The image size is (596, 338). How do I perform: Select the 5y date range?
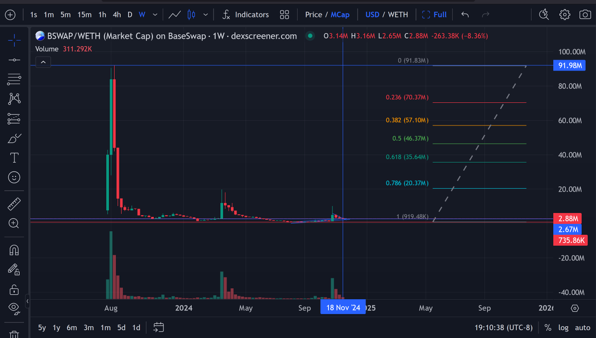pos(43,328)
